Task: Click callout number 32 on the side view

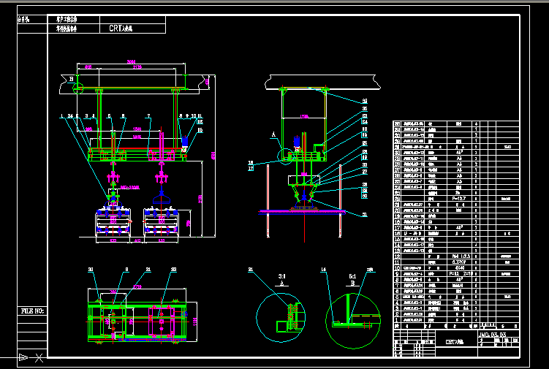Action: point(365,102)
